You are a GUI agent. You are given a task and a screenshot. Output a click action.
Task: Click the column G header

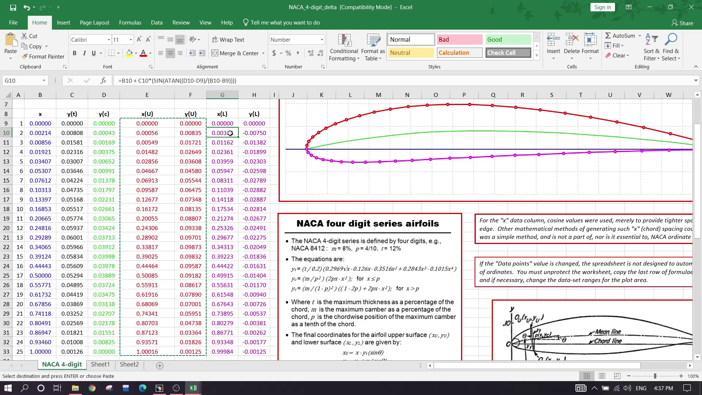tap(222, 95)
